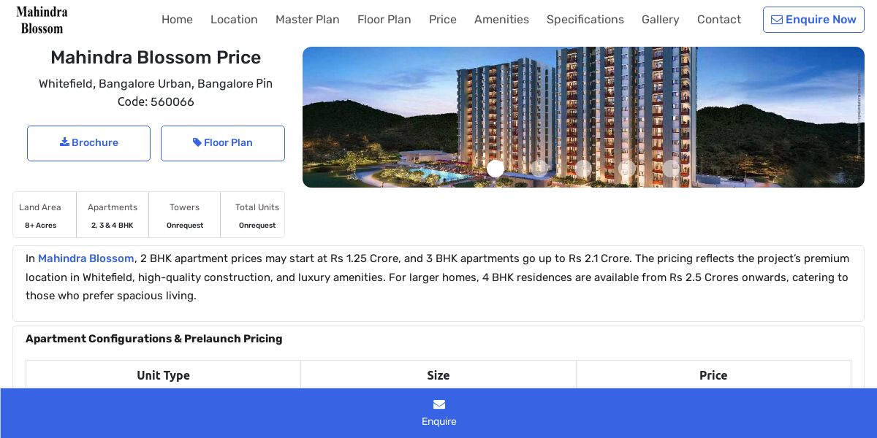Image resolution: width=877 pixels, height=438 pixels.
Task: Click the tag icon on Floor Plan button
Action: [x=197, y=142]
